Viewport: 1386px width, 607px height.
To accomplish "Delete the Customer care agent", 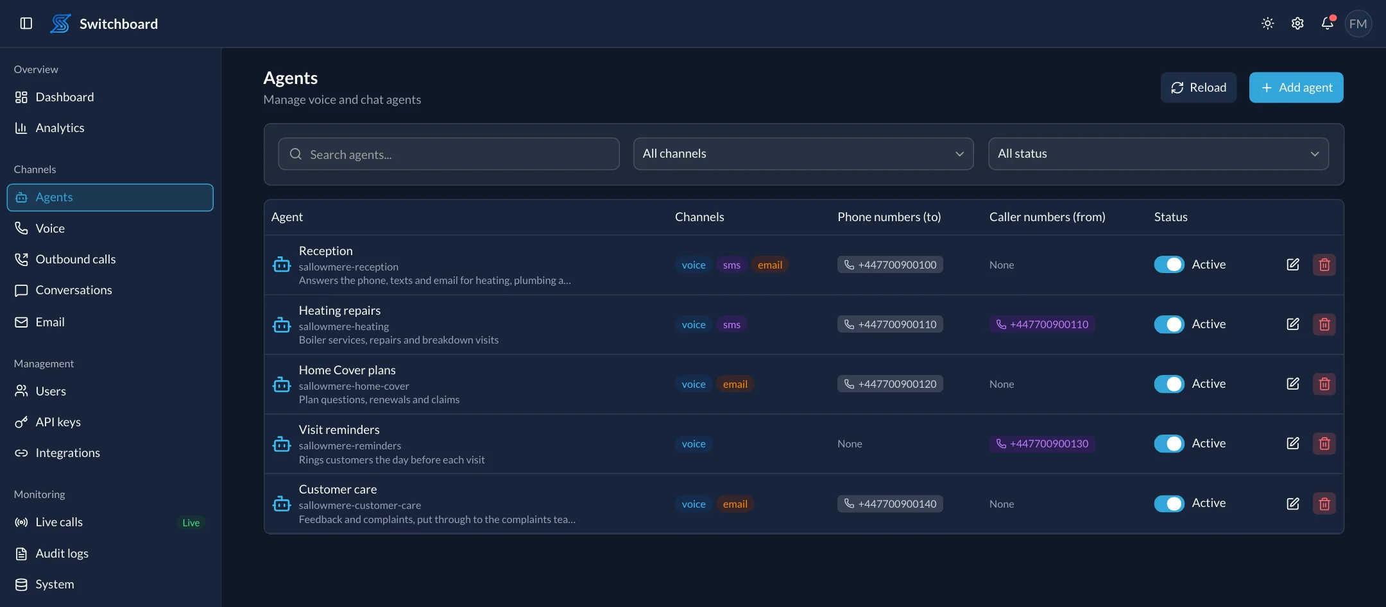I will coord(1324,504).
